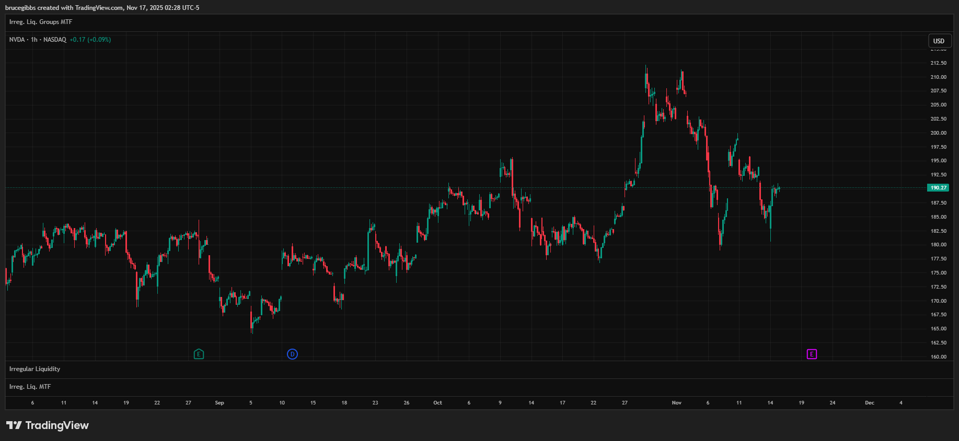Click the NASDAQ exchange name in title
This screenshot has width=959, height=441.
(x=55, y=40)
